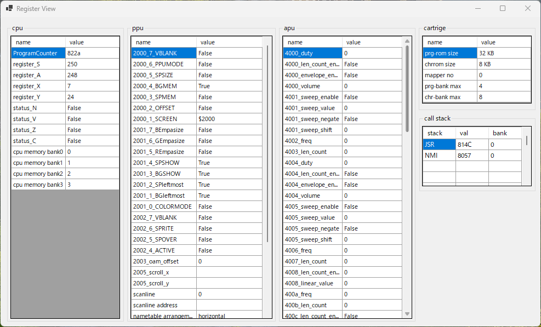Click the 2001_4_SPSHOW True value cell
The height and width of the screenshot is (327, 541).
[229, 163]
